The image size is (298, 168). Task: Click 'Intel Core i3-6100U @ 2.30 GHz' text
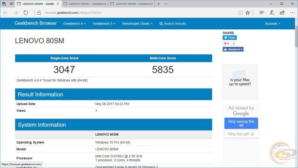coord(119,156)
